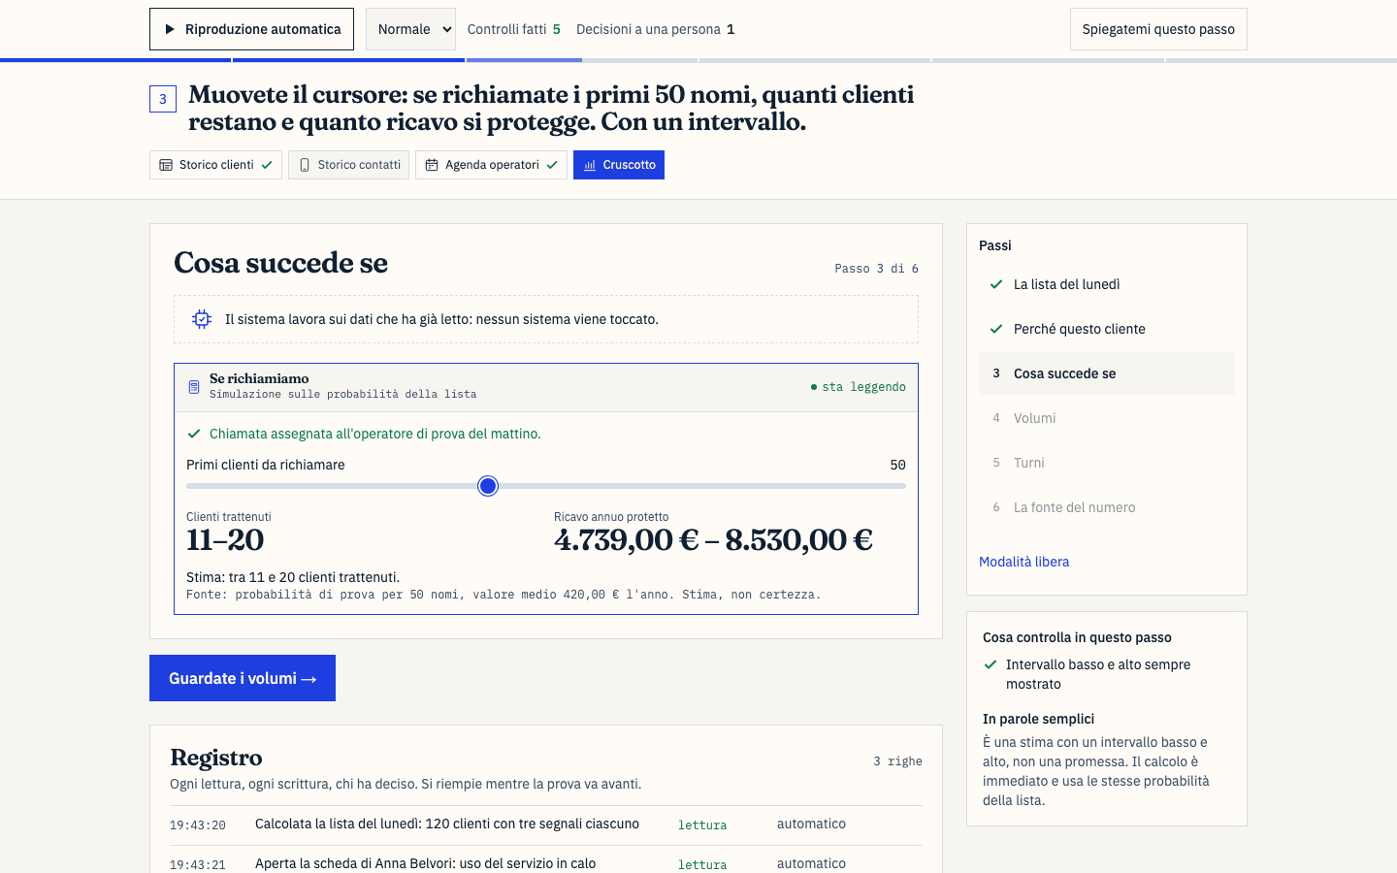Click the slider value 50 label
The image size is (1397, 873).
point(897,465)
